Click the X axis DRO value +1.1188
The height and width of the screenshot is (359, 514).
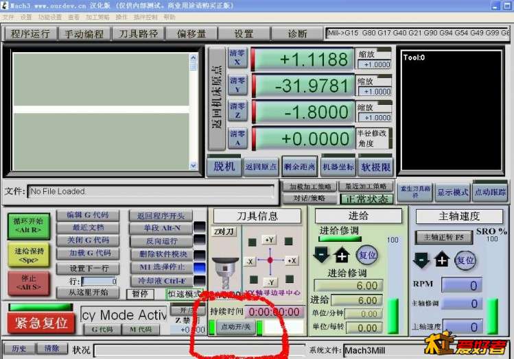(304, 60)
